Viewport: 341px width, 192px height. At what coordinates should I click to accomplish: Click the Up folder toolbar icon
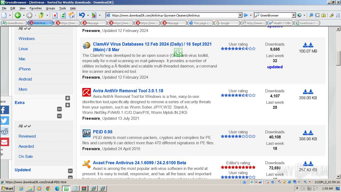[x=41, y=15]
